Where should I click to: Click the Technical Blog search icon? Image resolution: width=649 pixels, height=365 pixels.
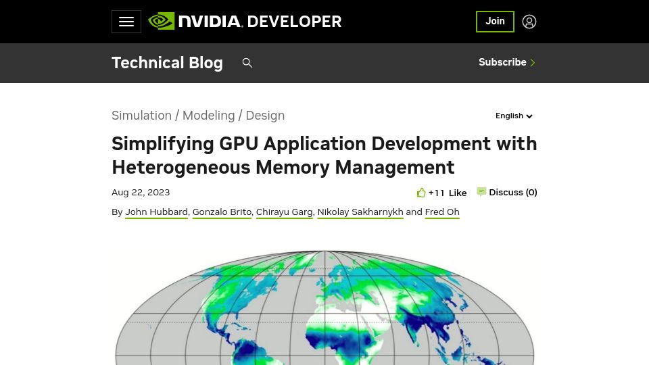click(x=247, y=63)
